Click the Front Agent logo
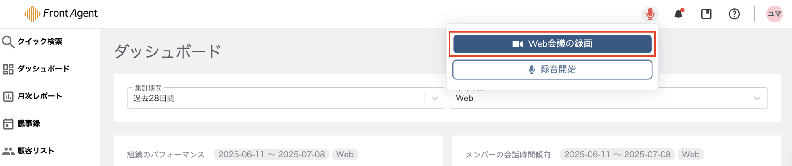Viewport: 792px width, 166px height. coord(61,14)
